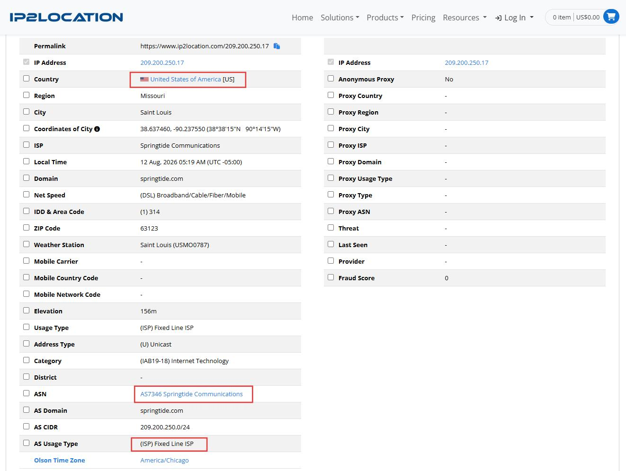
Task: Click the Region value Missouri
Action: point(152,96)
